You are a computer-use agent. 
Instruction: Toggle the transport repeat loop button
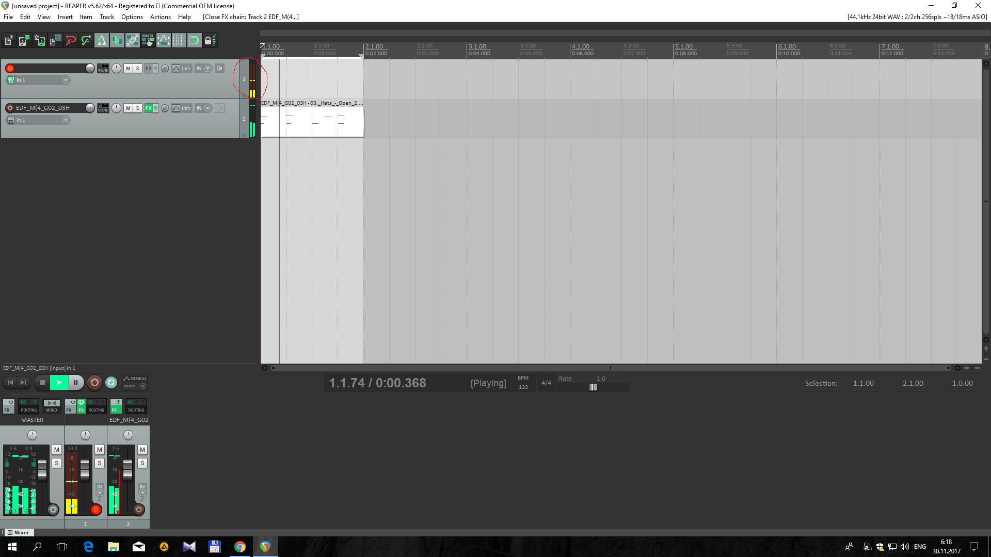[x=111, y=383]
